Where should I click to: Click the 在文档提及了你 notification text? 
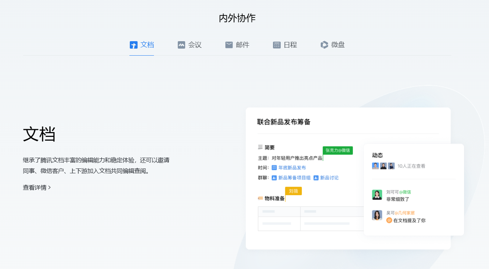click(x=409, y=220)
